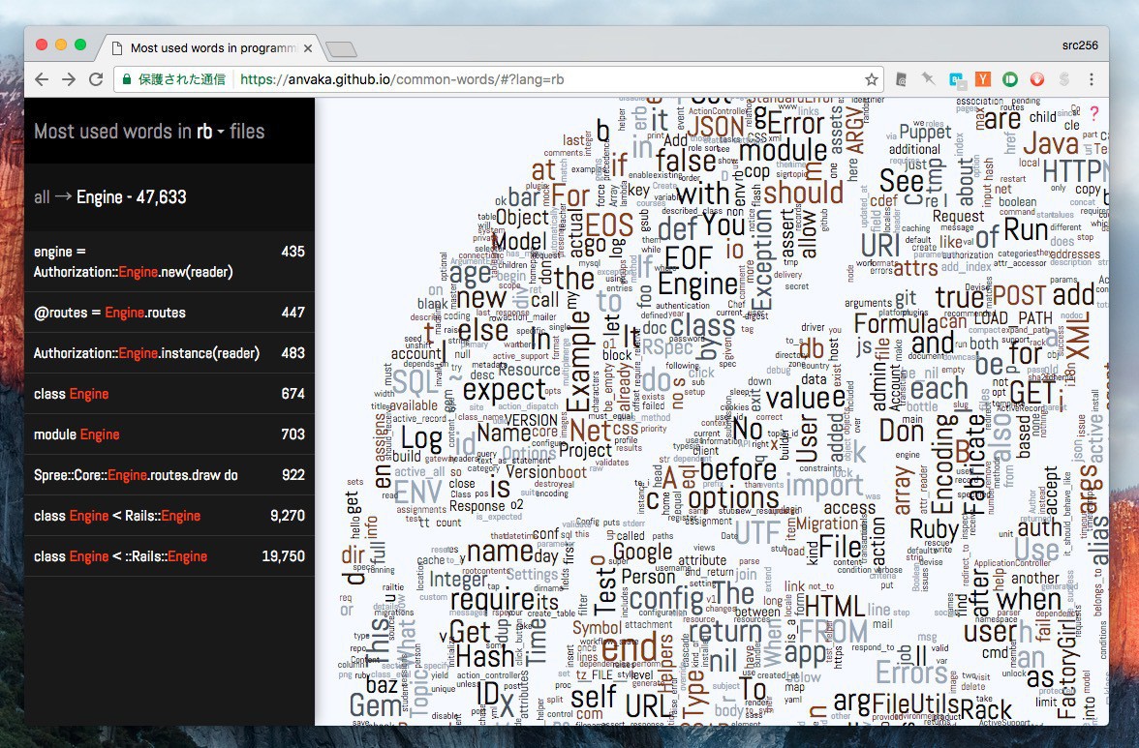Close the Most used words tab

[x=308, y=48]
